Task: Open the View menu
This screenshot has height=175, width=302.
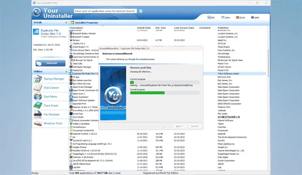Action: [x=226, y=18]
